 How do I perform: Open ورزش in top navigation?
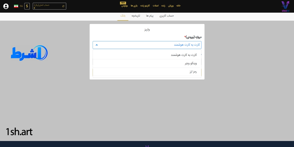coord(171,6)
